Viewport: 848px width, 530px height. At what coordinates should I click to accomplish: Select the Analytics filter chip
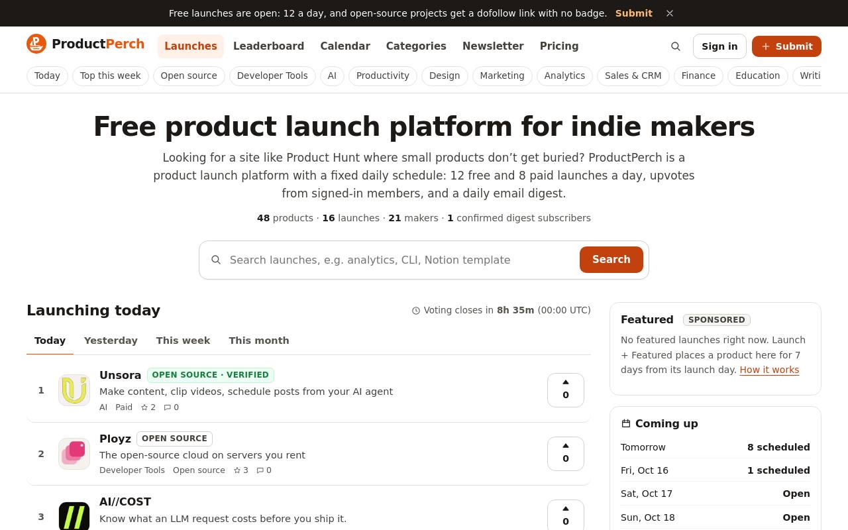(564, 76)
